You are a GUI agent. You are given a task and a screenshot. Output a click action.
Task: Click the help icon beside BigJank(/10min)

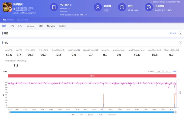click(97, 50)
